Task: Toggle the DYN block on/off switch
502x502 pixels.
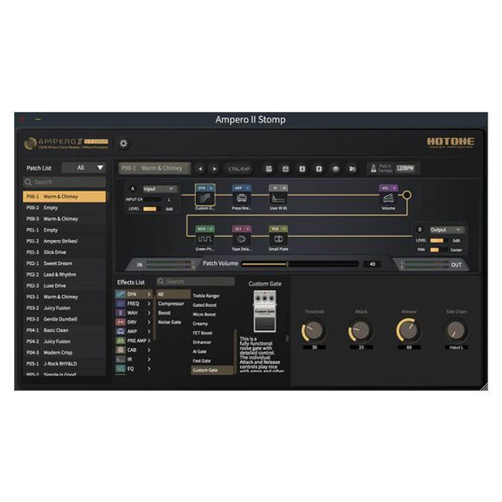Action: [x=211, y=188]
